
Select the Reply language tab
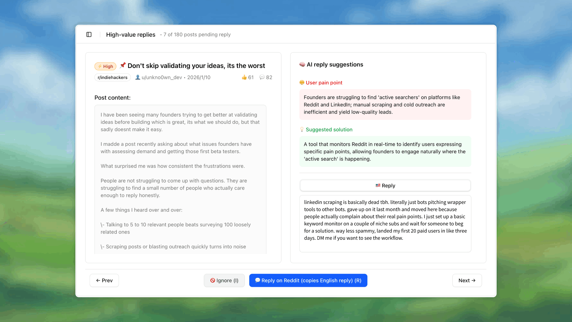pyautogui.click(x=385, y=185)
